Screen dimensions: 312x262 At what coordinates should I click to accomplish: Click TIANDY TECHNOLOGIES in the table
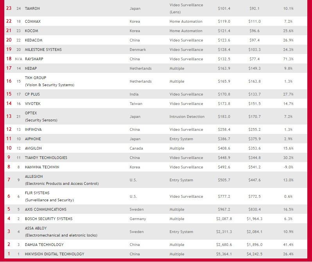(x=46, y=157)
